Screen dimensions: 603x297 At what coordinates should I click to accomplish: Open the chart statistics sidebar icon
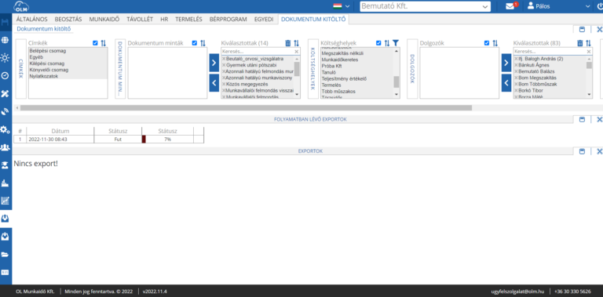[5, 201]
